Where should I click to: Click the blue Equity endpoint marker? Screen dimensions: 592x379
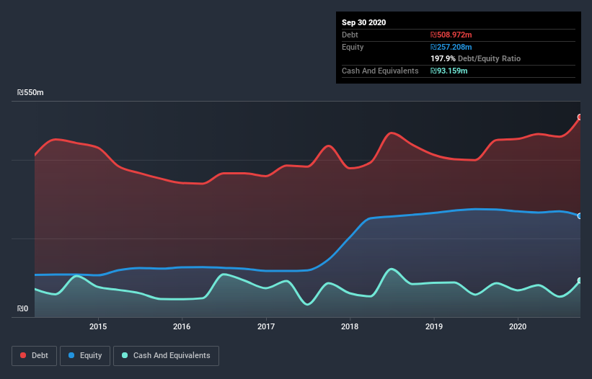click(x=580, y=216)
